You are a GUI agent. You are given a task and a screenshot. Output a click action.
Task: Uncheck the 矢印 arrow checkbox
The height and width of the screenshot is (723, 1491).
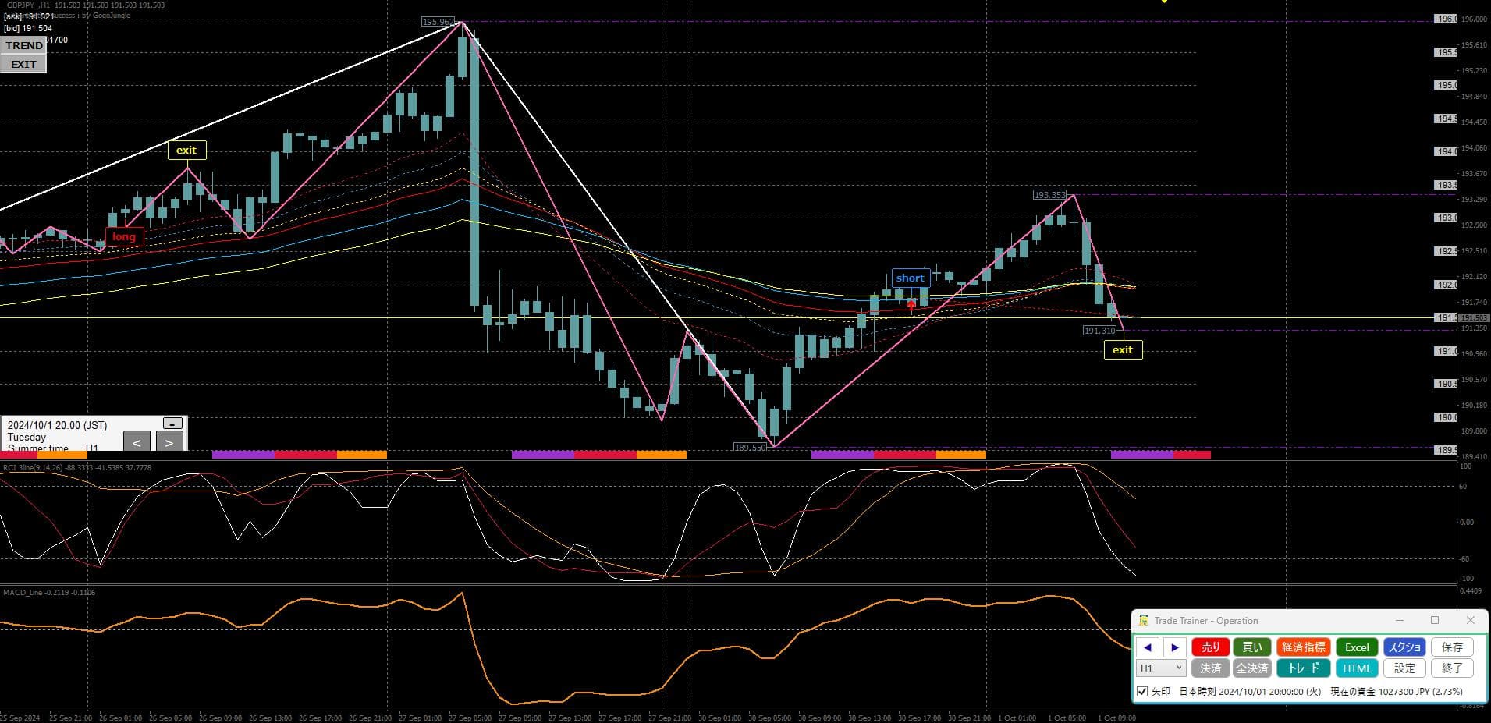pyautogui.click(x=1143, y=692)
